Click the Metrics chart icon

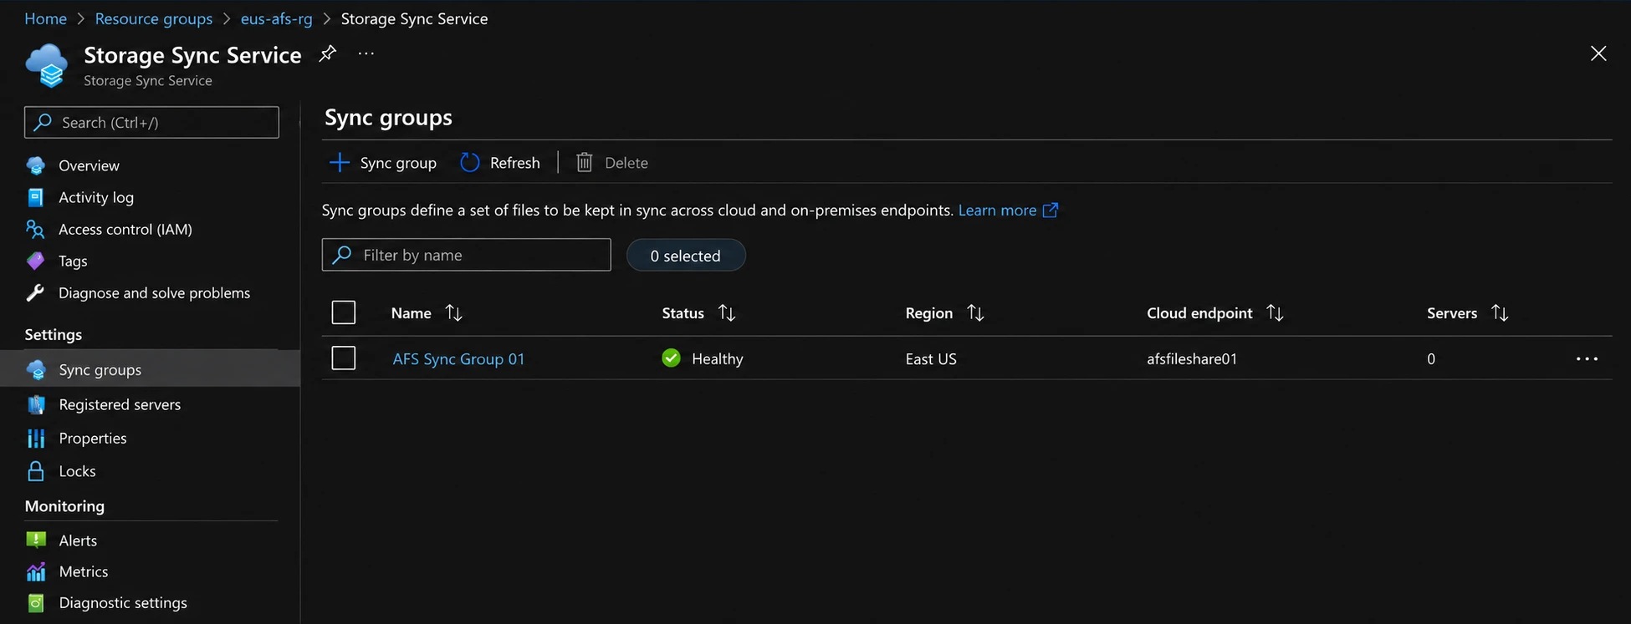pos(36,571)
